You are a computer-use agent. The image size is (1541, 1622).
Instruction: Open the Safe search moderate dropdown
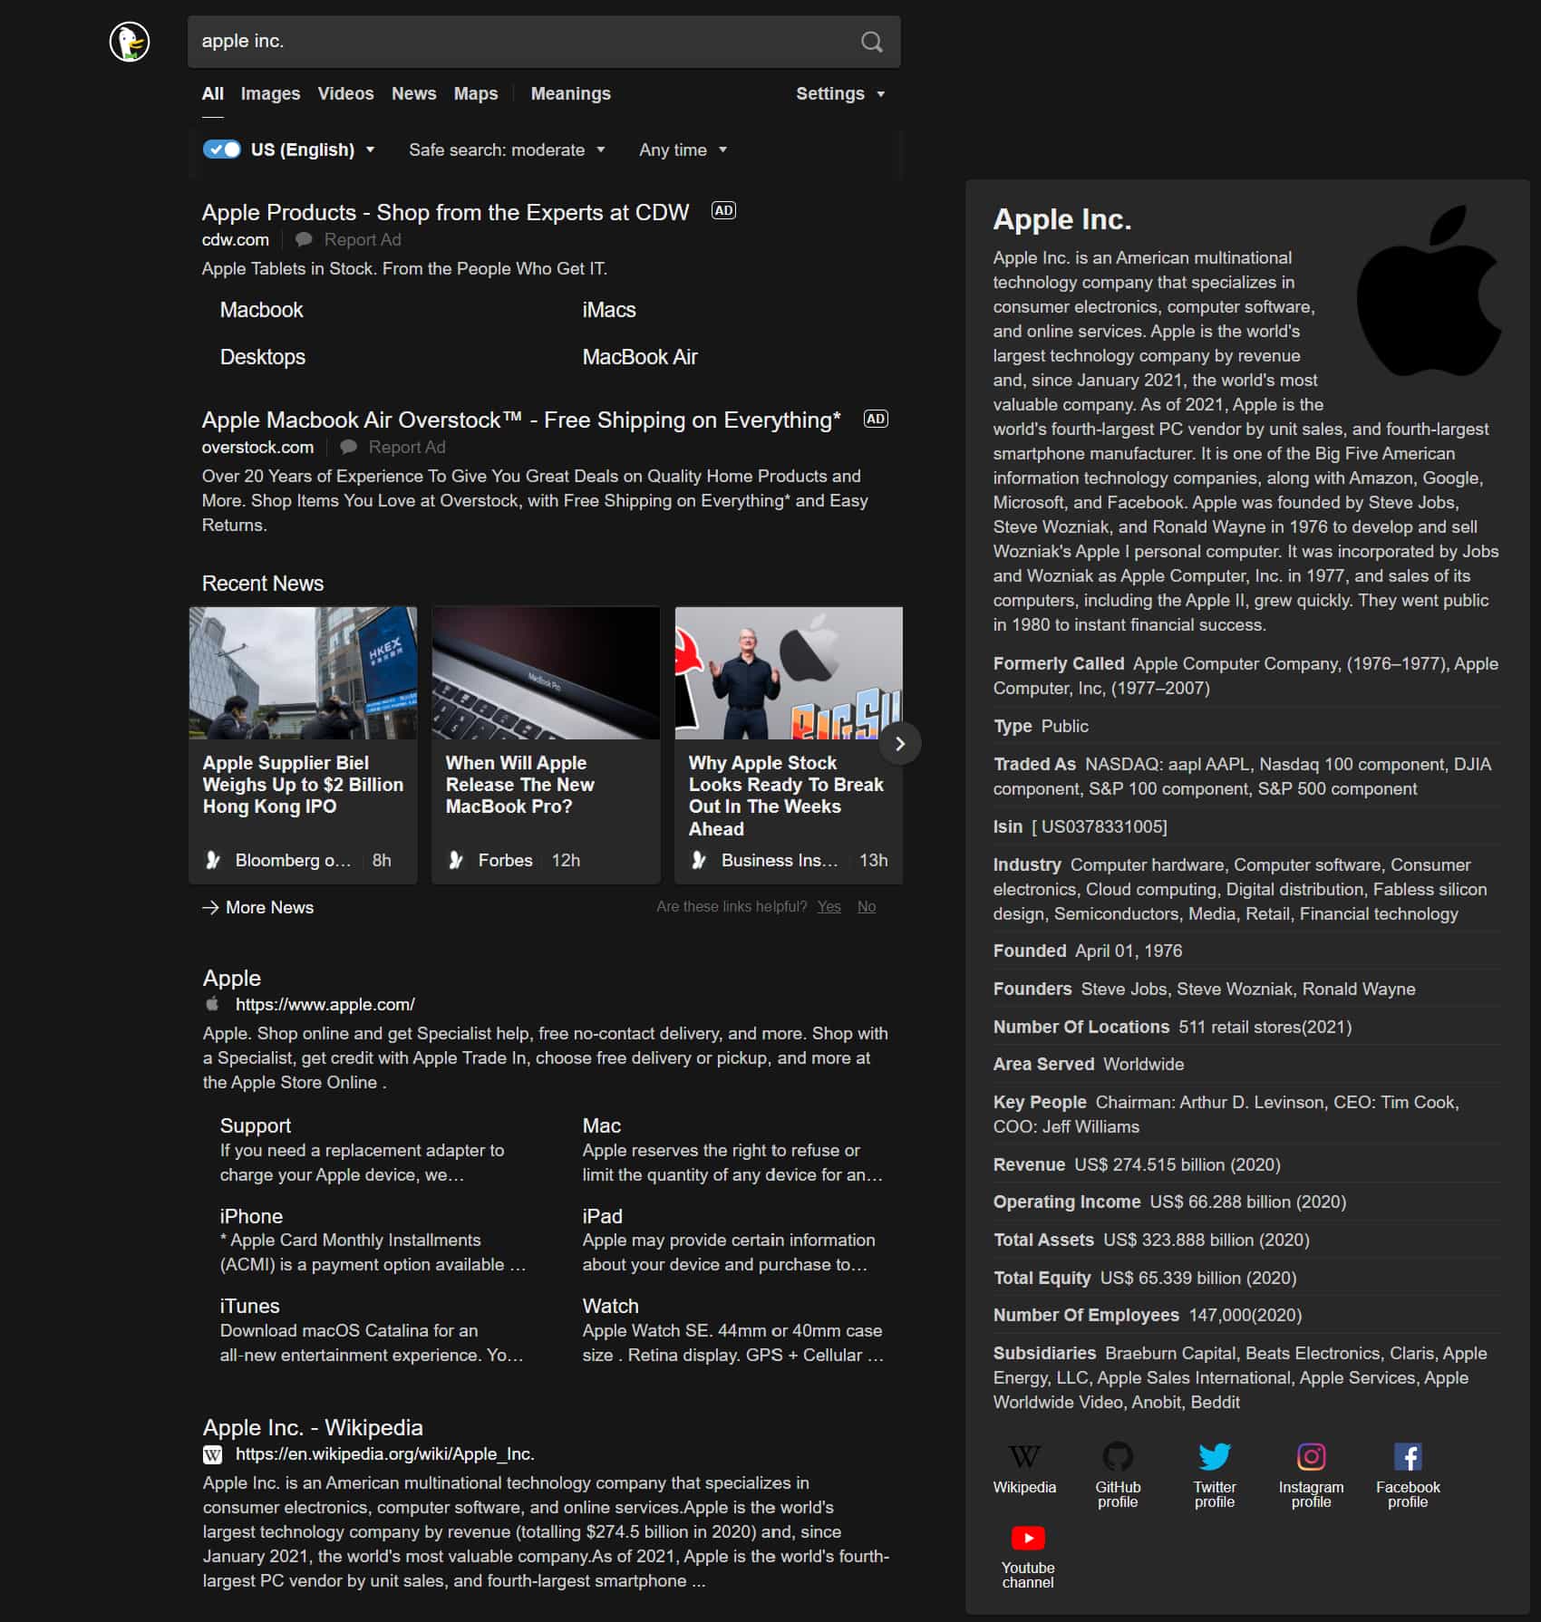point(506,150)
